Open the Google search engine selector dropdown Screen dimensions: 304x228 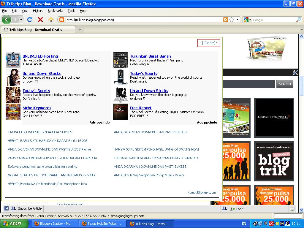[247, 20]
